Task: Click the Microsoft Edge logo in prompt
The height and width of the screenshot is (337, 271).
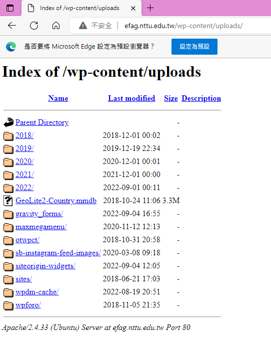Action: (x=11, y=47)
